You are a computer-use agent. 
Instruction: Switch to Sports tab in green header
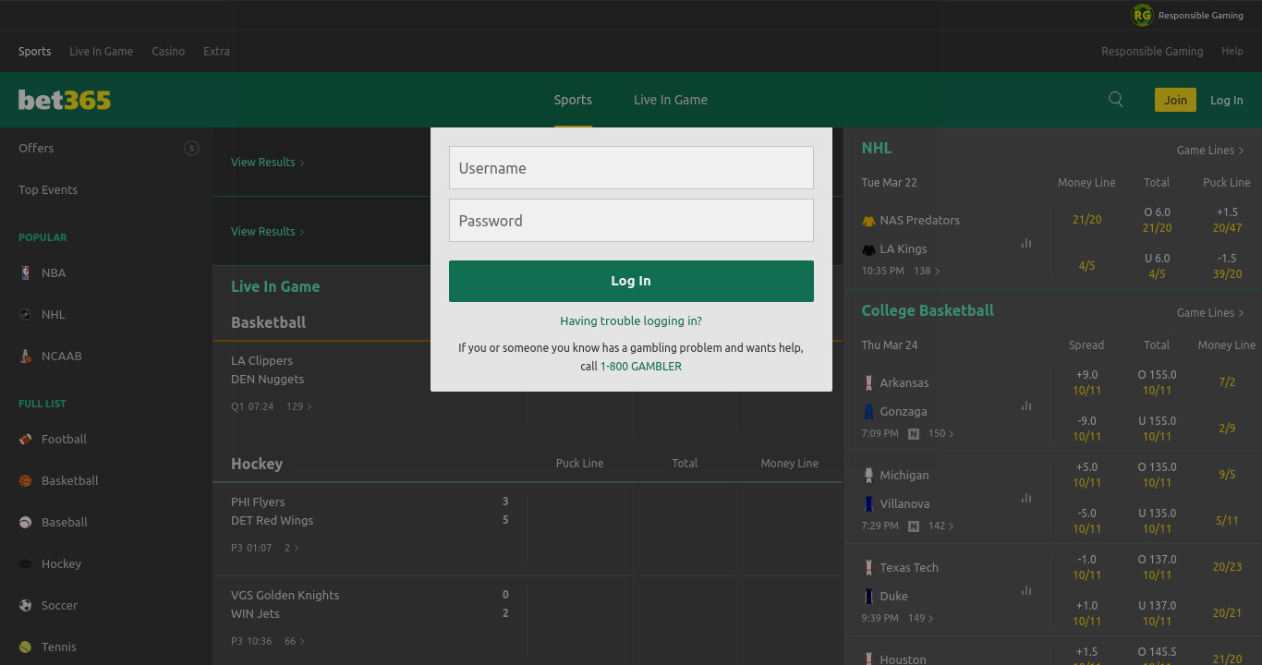coord(573,100)
